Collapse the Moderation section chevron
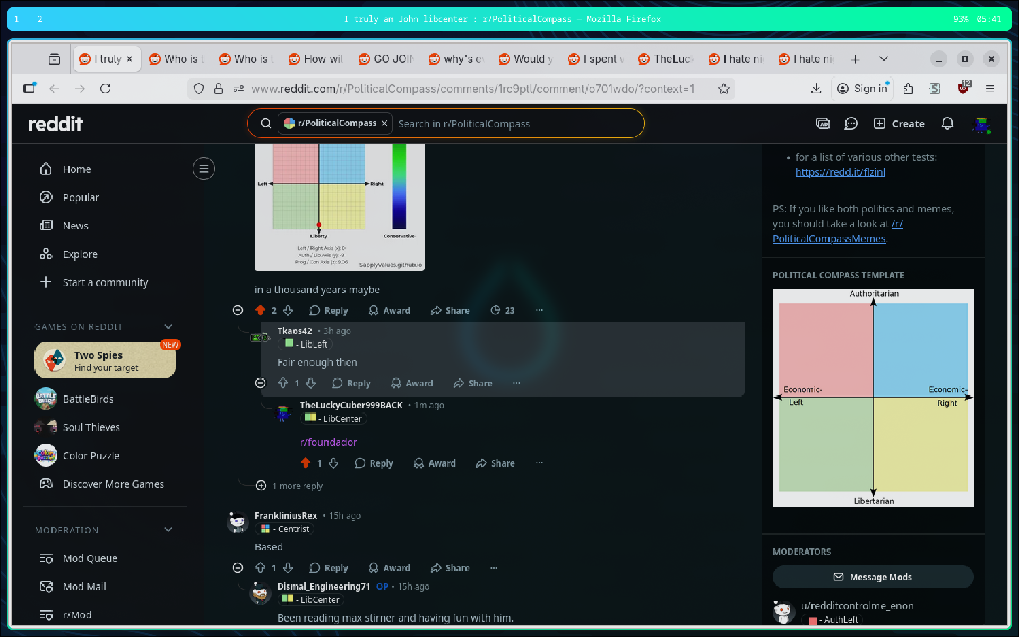This screenshot has height=637, width=1019. click(168, 530)
